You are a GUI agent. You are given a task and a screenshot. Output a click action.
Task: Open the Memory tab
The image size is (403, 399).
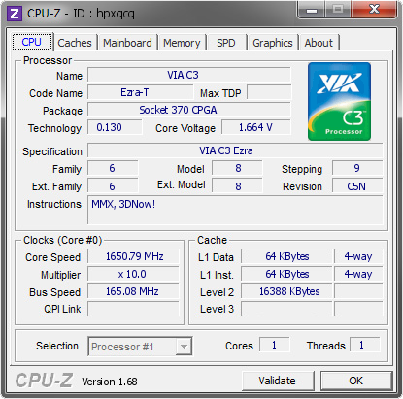click(182, 43)
